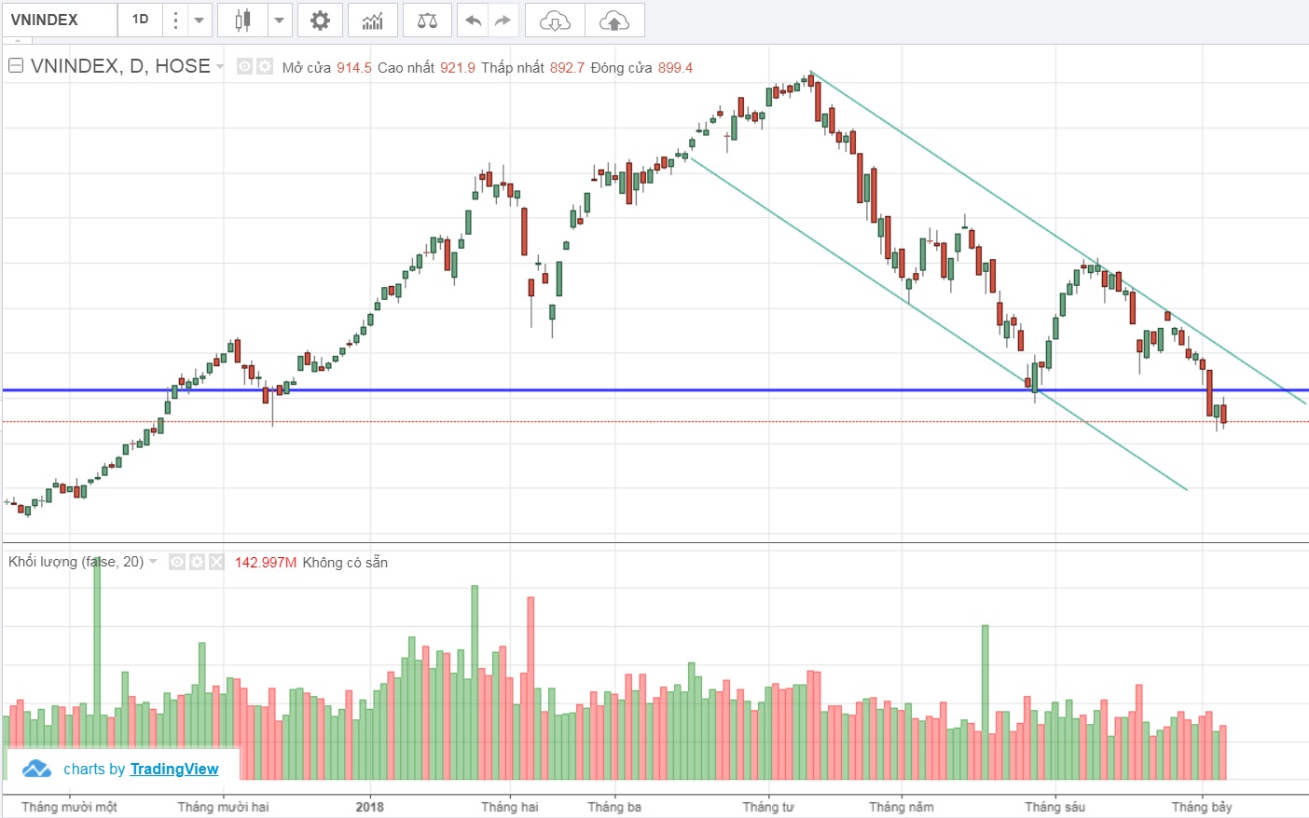Click the Thấp nhất value 892.7
1309x818 pixels.
coord(567,68)
